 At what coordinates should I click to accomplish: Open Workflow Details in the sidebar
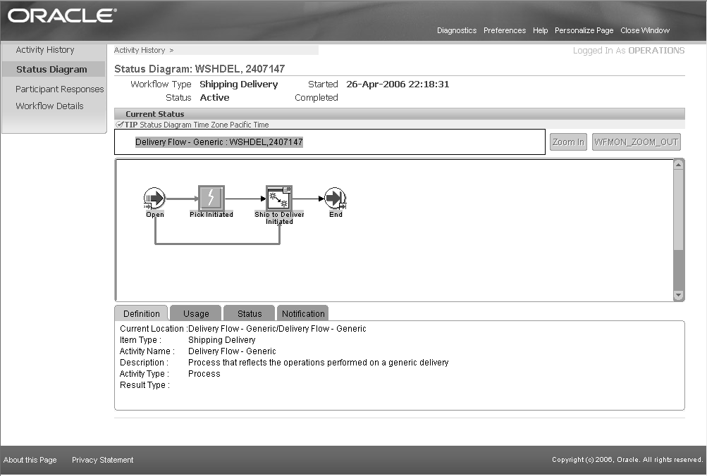coord(49,106)
